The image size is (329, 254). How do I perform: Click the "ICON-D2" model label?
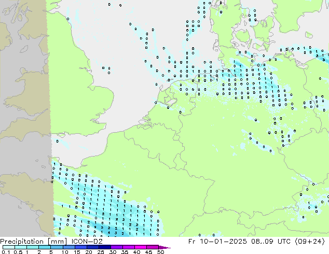click(87, 242)
